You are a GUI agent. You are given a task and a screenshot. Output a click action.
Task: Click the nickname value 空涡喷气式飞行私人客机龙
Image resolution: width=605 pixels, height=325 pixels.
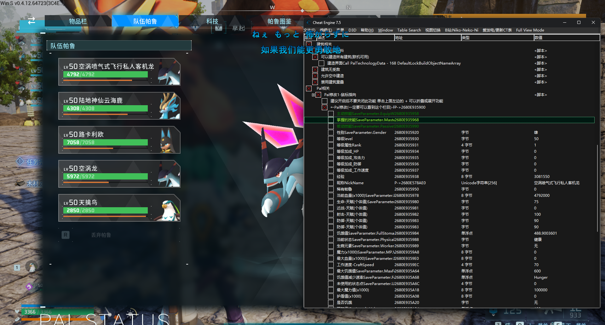coord(556,183)
